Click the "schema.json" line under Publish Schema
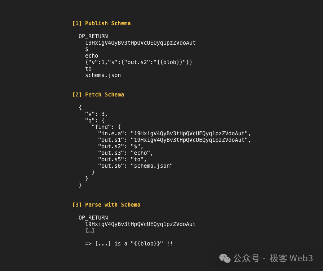This screenshot has width=323, height=271. click(103, 75)
